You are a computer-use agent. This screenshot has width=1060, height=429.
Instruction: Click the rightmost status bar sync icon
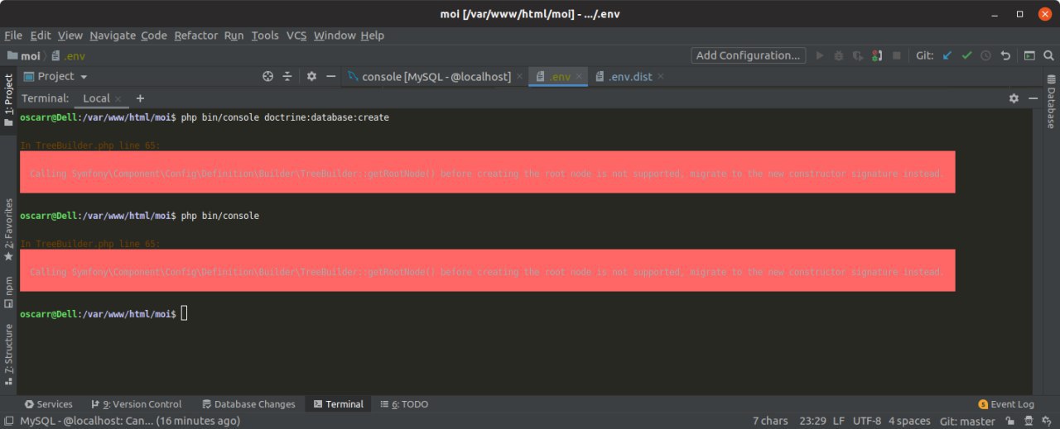tap(1047, 421)
